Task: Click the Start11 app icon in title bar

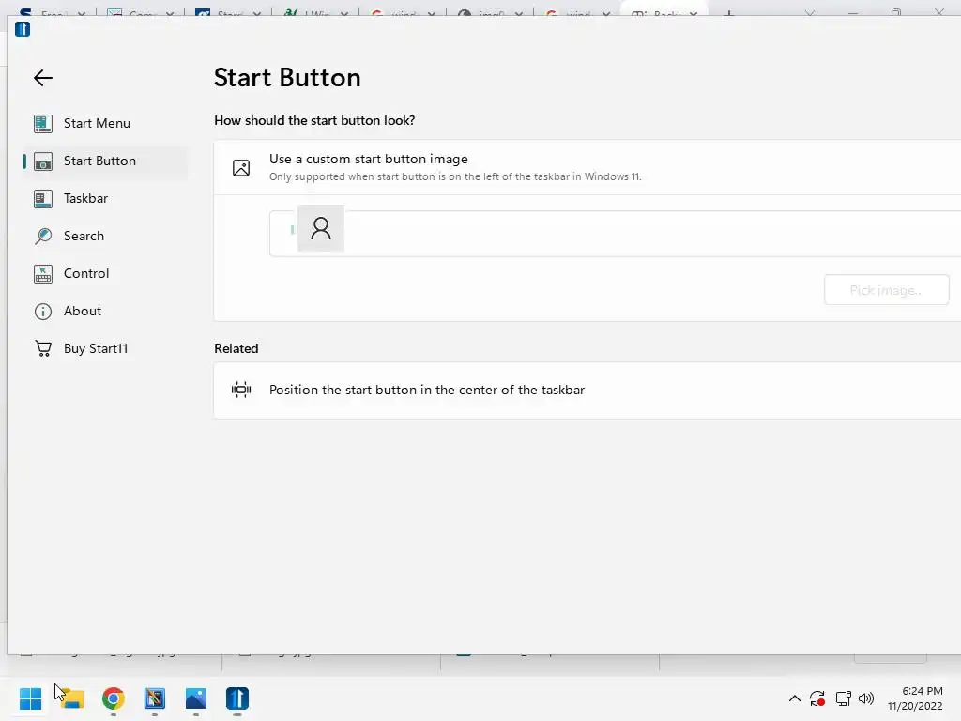Action: pos(23,29)
